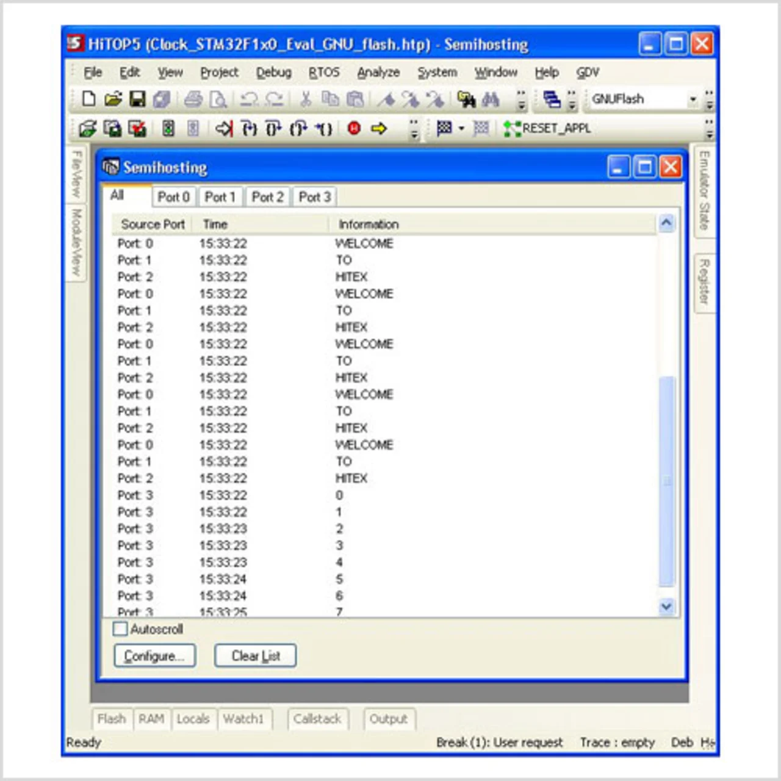Screen dimensions: 781x781
Task: Open the Debug menu
Action: (x=273, y=73)
